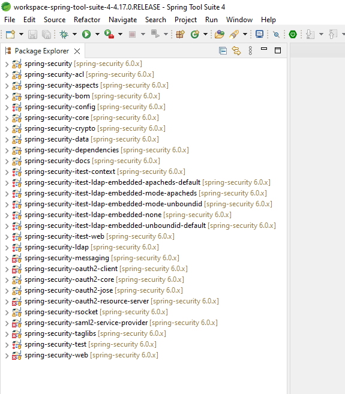Click the pin editor icon

[276, 34]
